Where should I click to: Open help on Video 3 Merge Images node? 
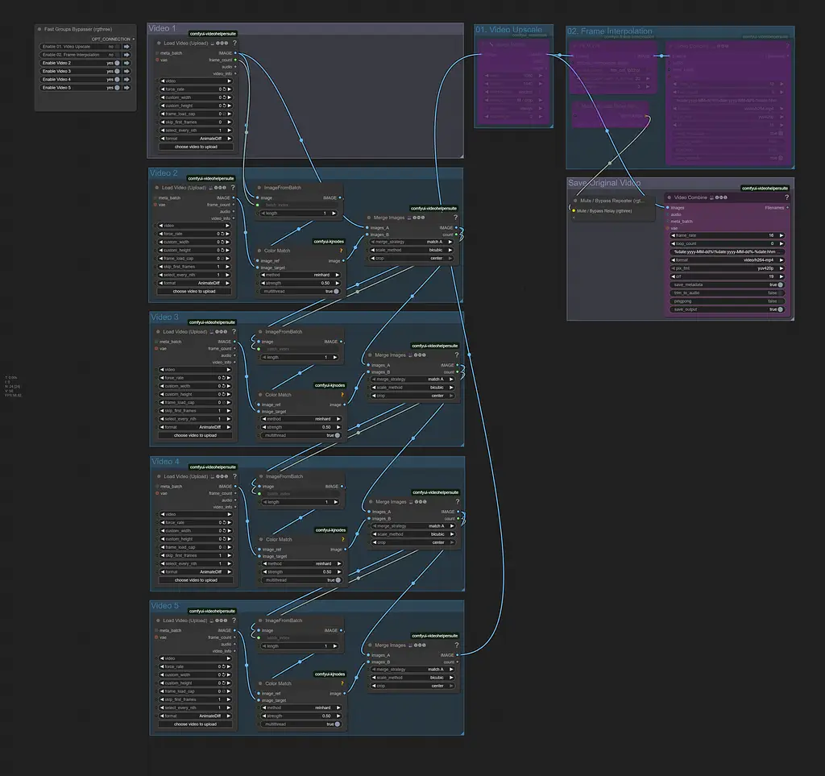click(x=457, y=355)
